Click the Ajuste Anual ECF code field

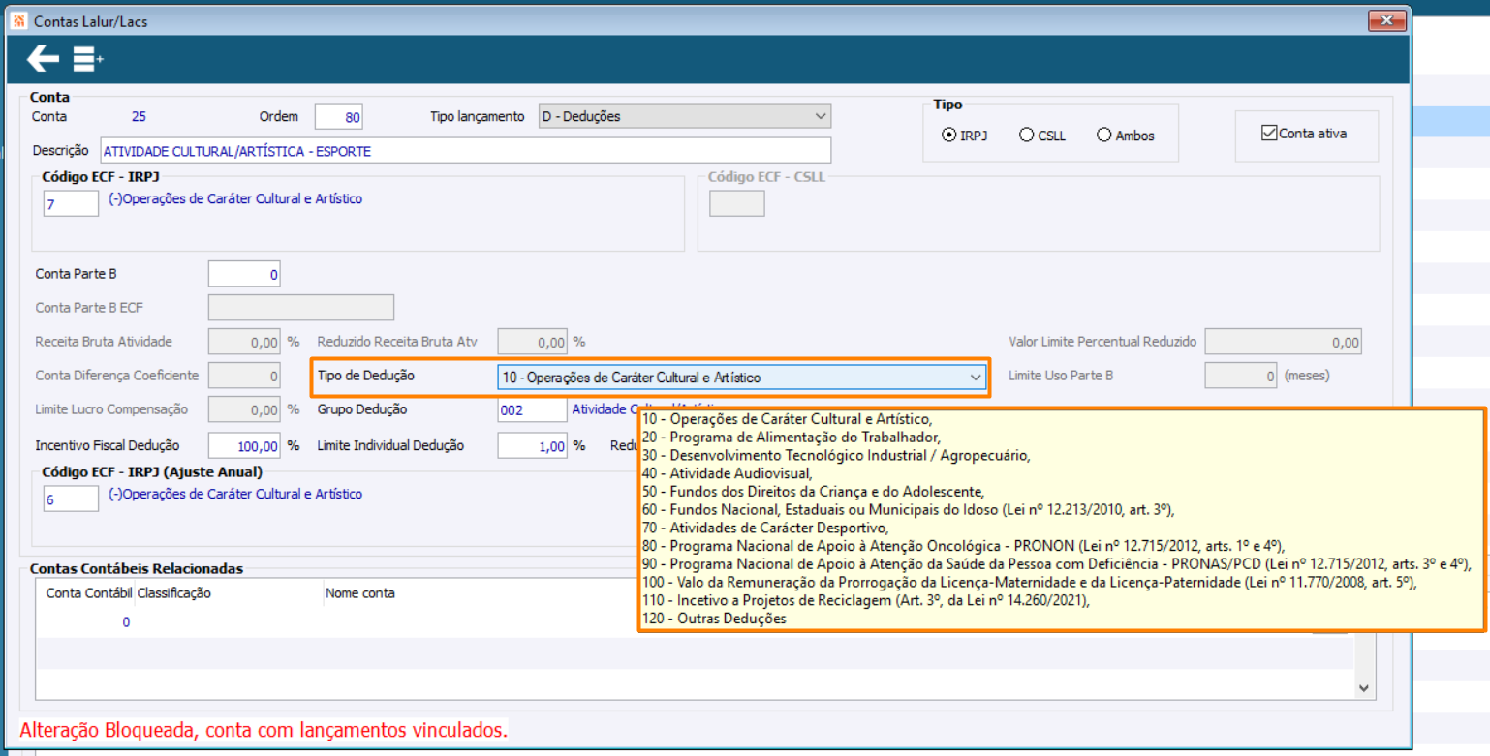tap(71, 499)
